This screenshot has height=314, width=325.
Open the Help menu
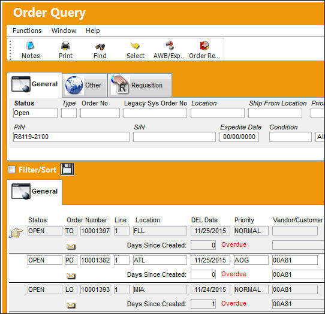[x=93, y=31]
